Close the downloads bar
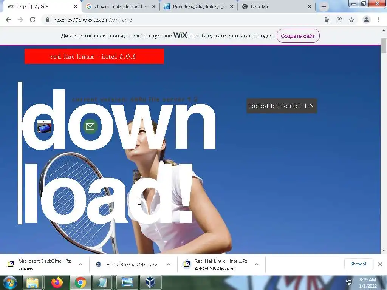The height and width of the screenshot is (290, 387). click(x=380, y=264)
